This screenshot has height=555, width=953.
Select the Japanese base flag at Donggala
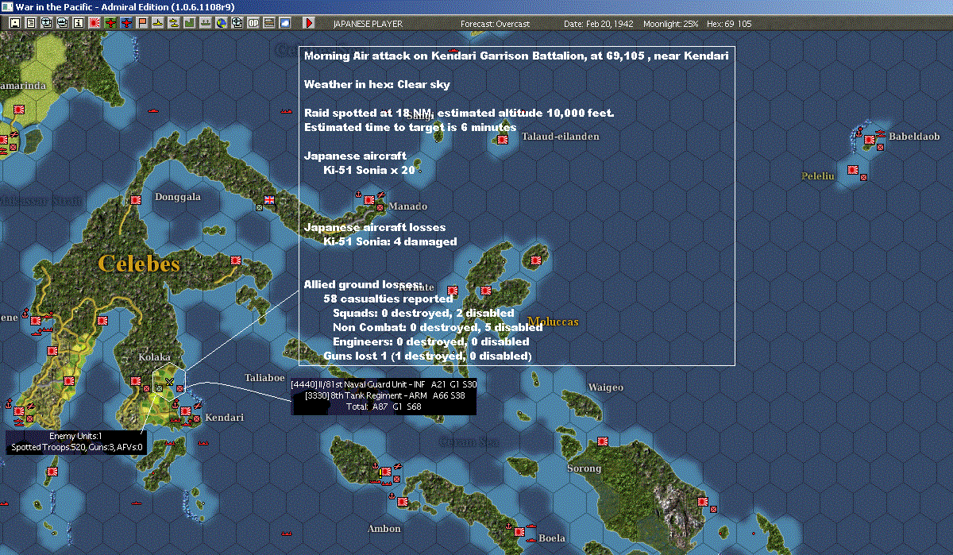coord(136,200)
